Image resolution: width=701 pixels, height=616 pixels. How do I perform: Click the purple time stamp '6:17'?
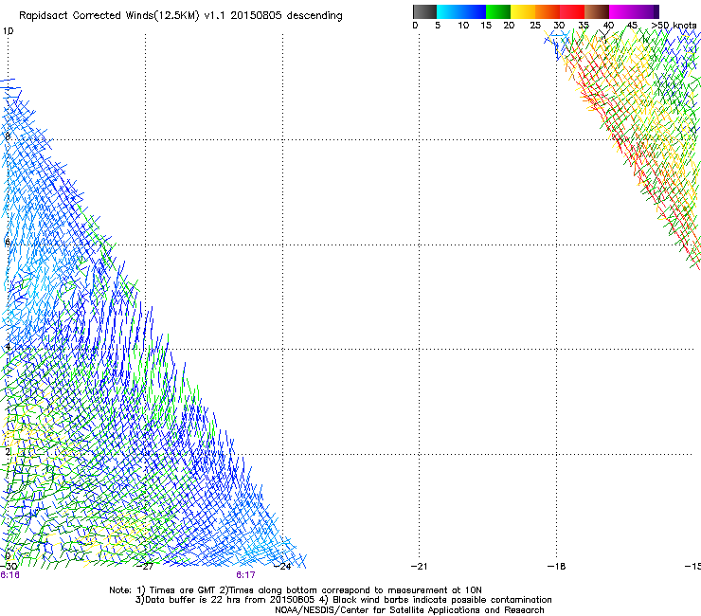click(x=246, y=575)
